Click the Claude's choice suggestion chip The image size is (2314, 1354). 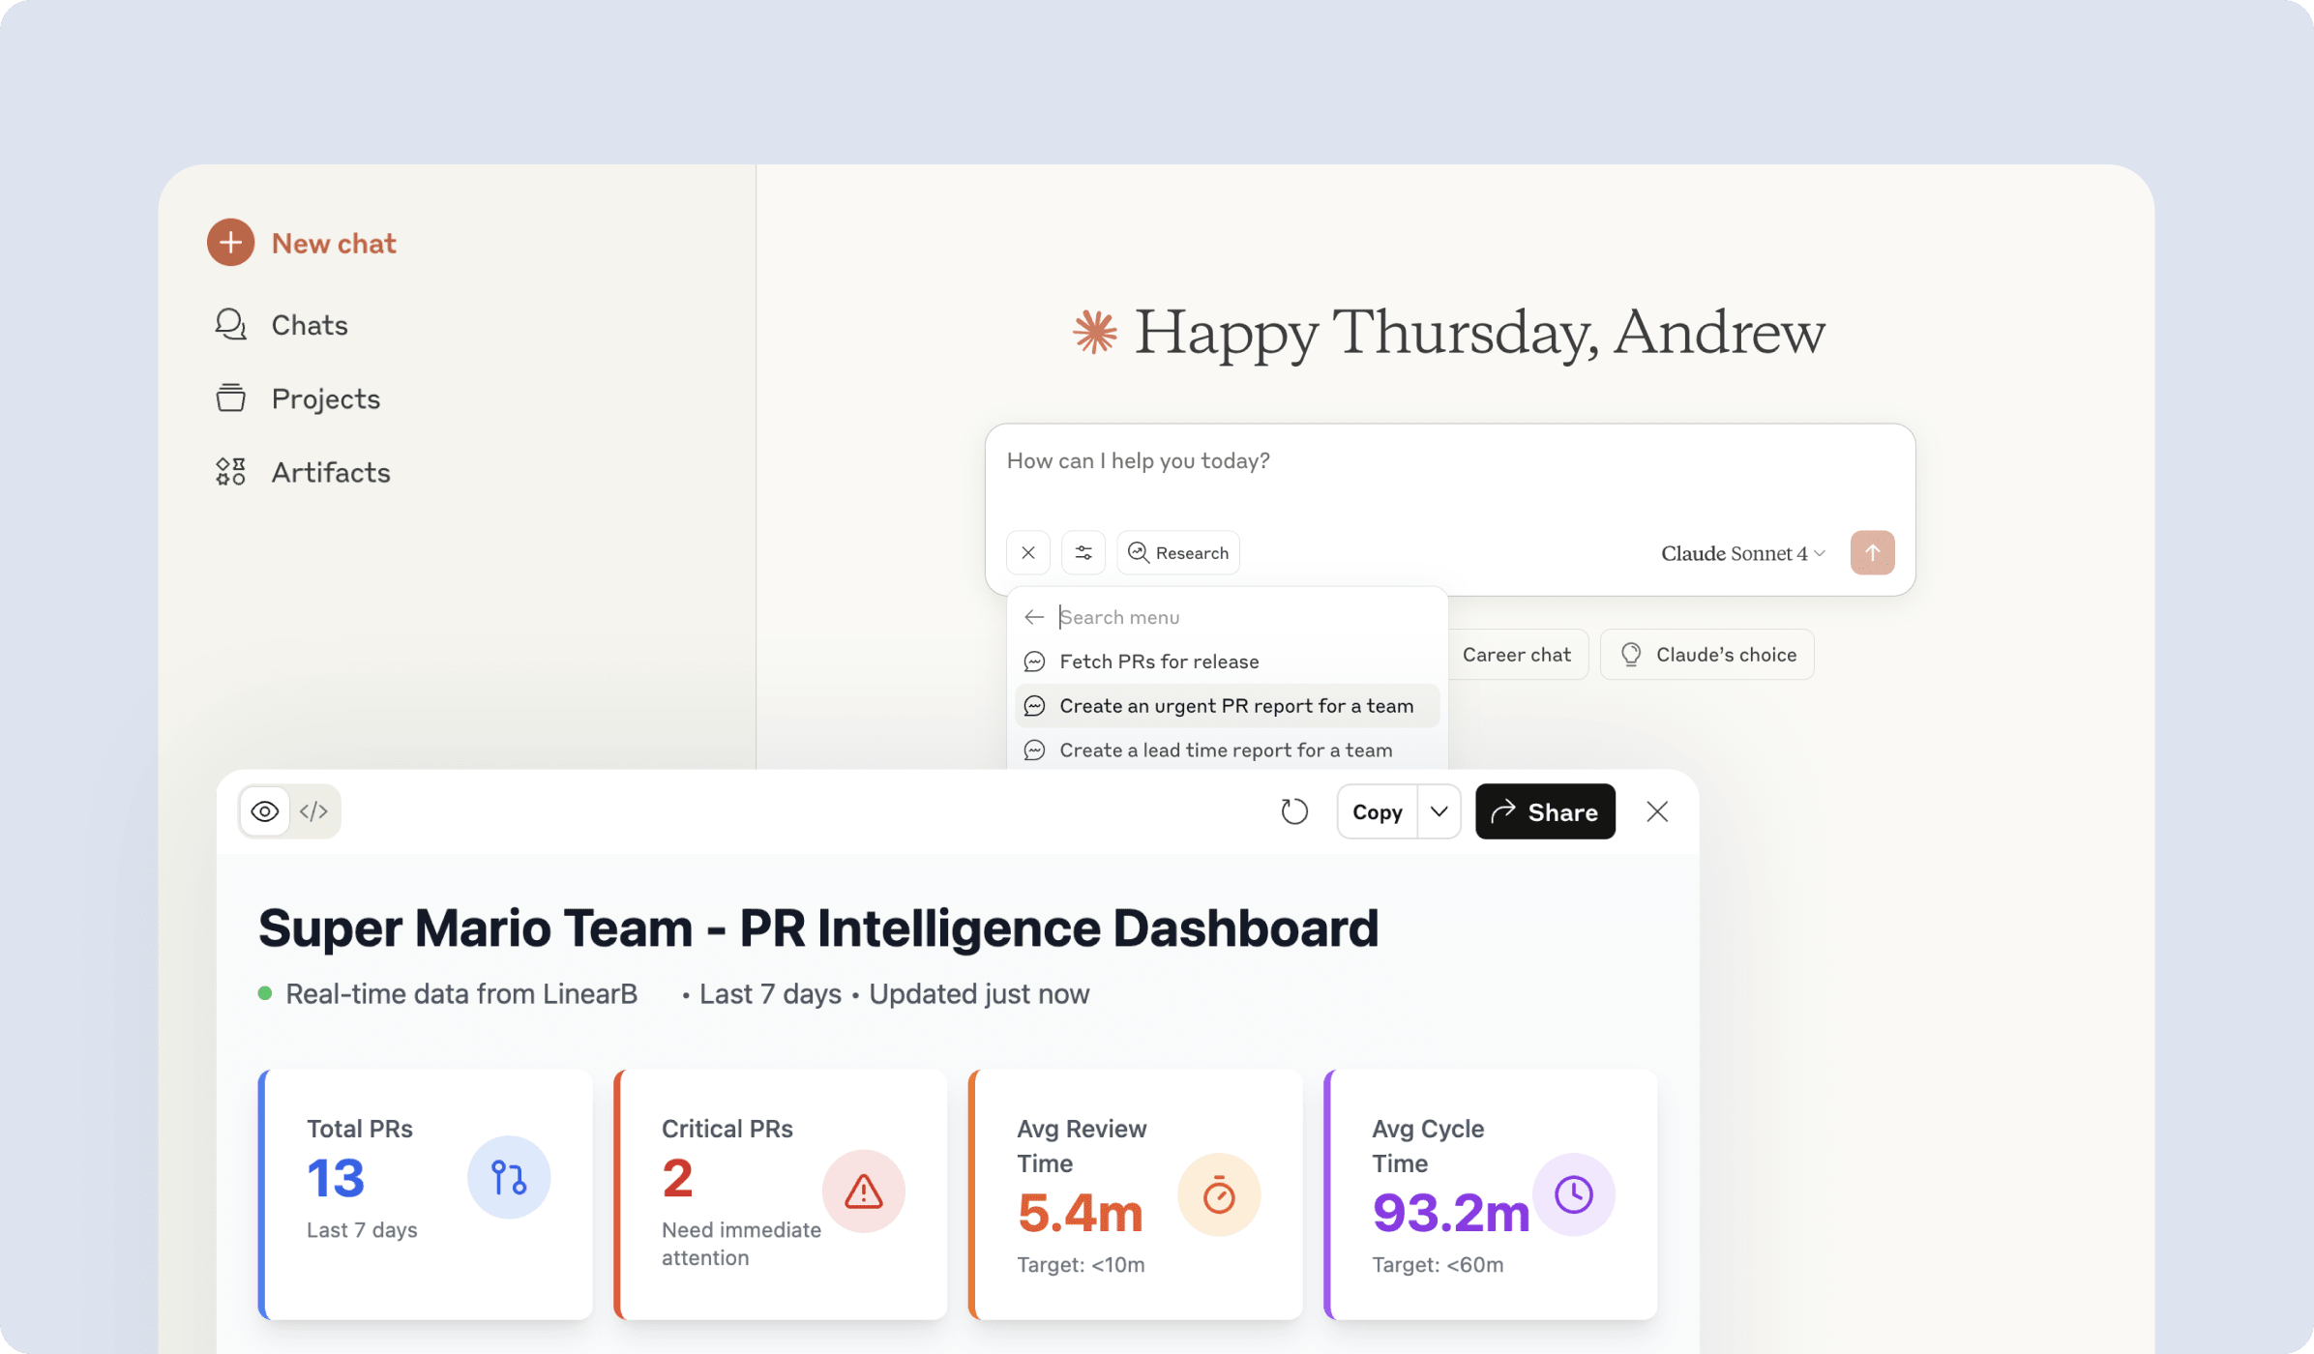1706,655
